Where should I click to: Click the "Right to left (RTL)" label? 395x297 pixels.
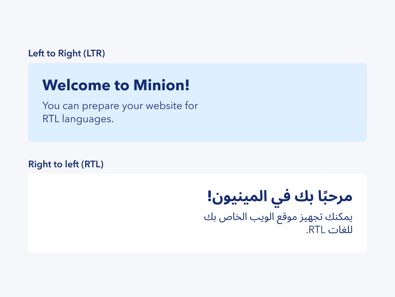66,164
